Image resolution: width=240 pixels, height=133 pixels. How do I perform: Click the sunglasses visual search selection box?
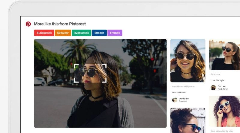click(90, 73)
